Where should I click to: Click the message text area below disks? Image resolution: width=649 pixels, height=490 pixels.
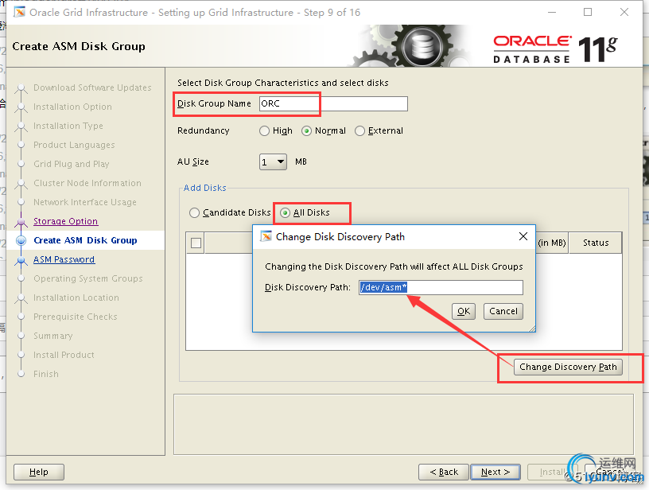tap(403, 424)
